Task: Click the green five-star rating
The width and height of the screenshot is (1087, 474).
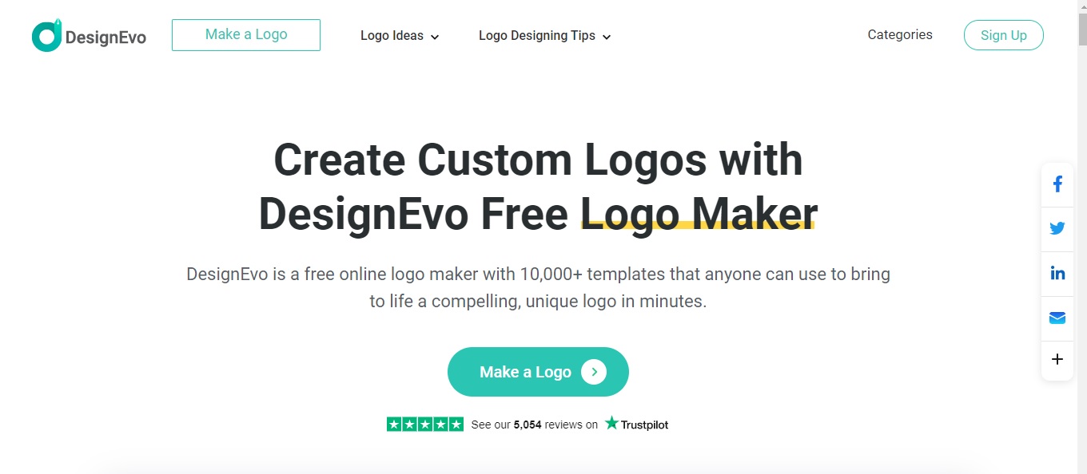Action: [425, 425]
